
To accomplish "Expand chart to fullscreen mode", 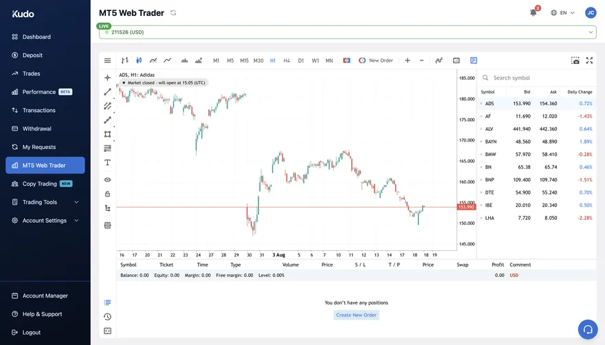I will pos(590,60).
